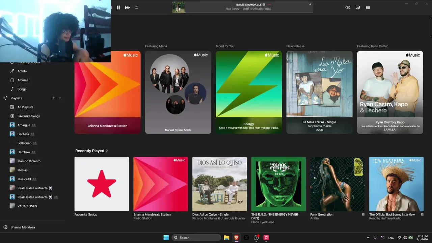This screenshot has height=243, width=432.
Task: Open the Amargue playlist
Action: click(24, 125)
